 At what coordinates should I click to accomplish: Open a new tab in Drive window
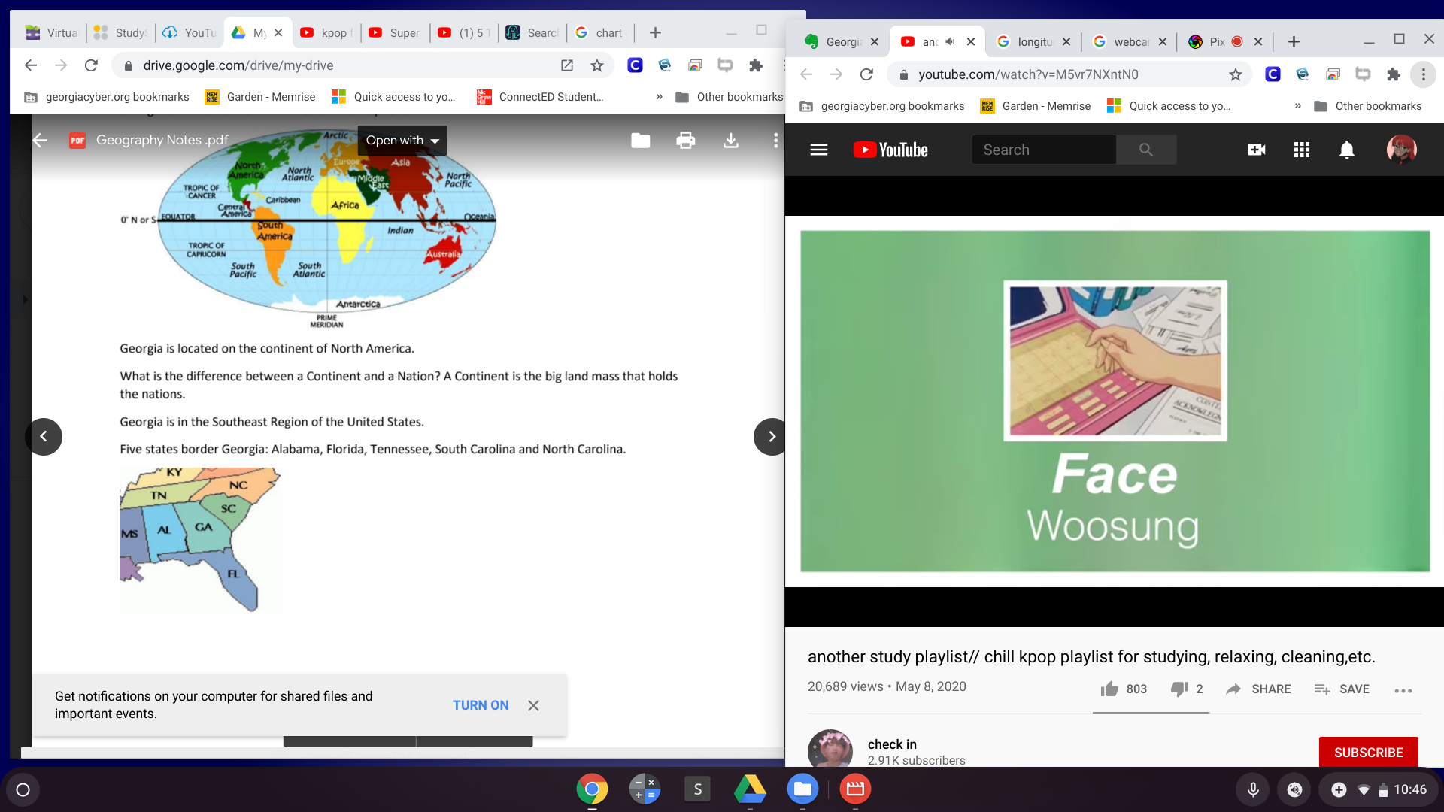[x=655, y=32]
